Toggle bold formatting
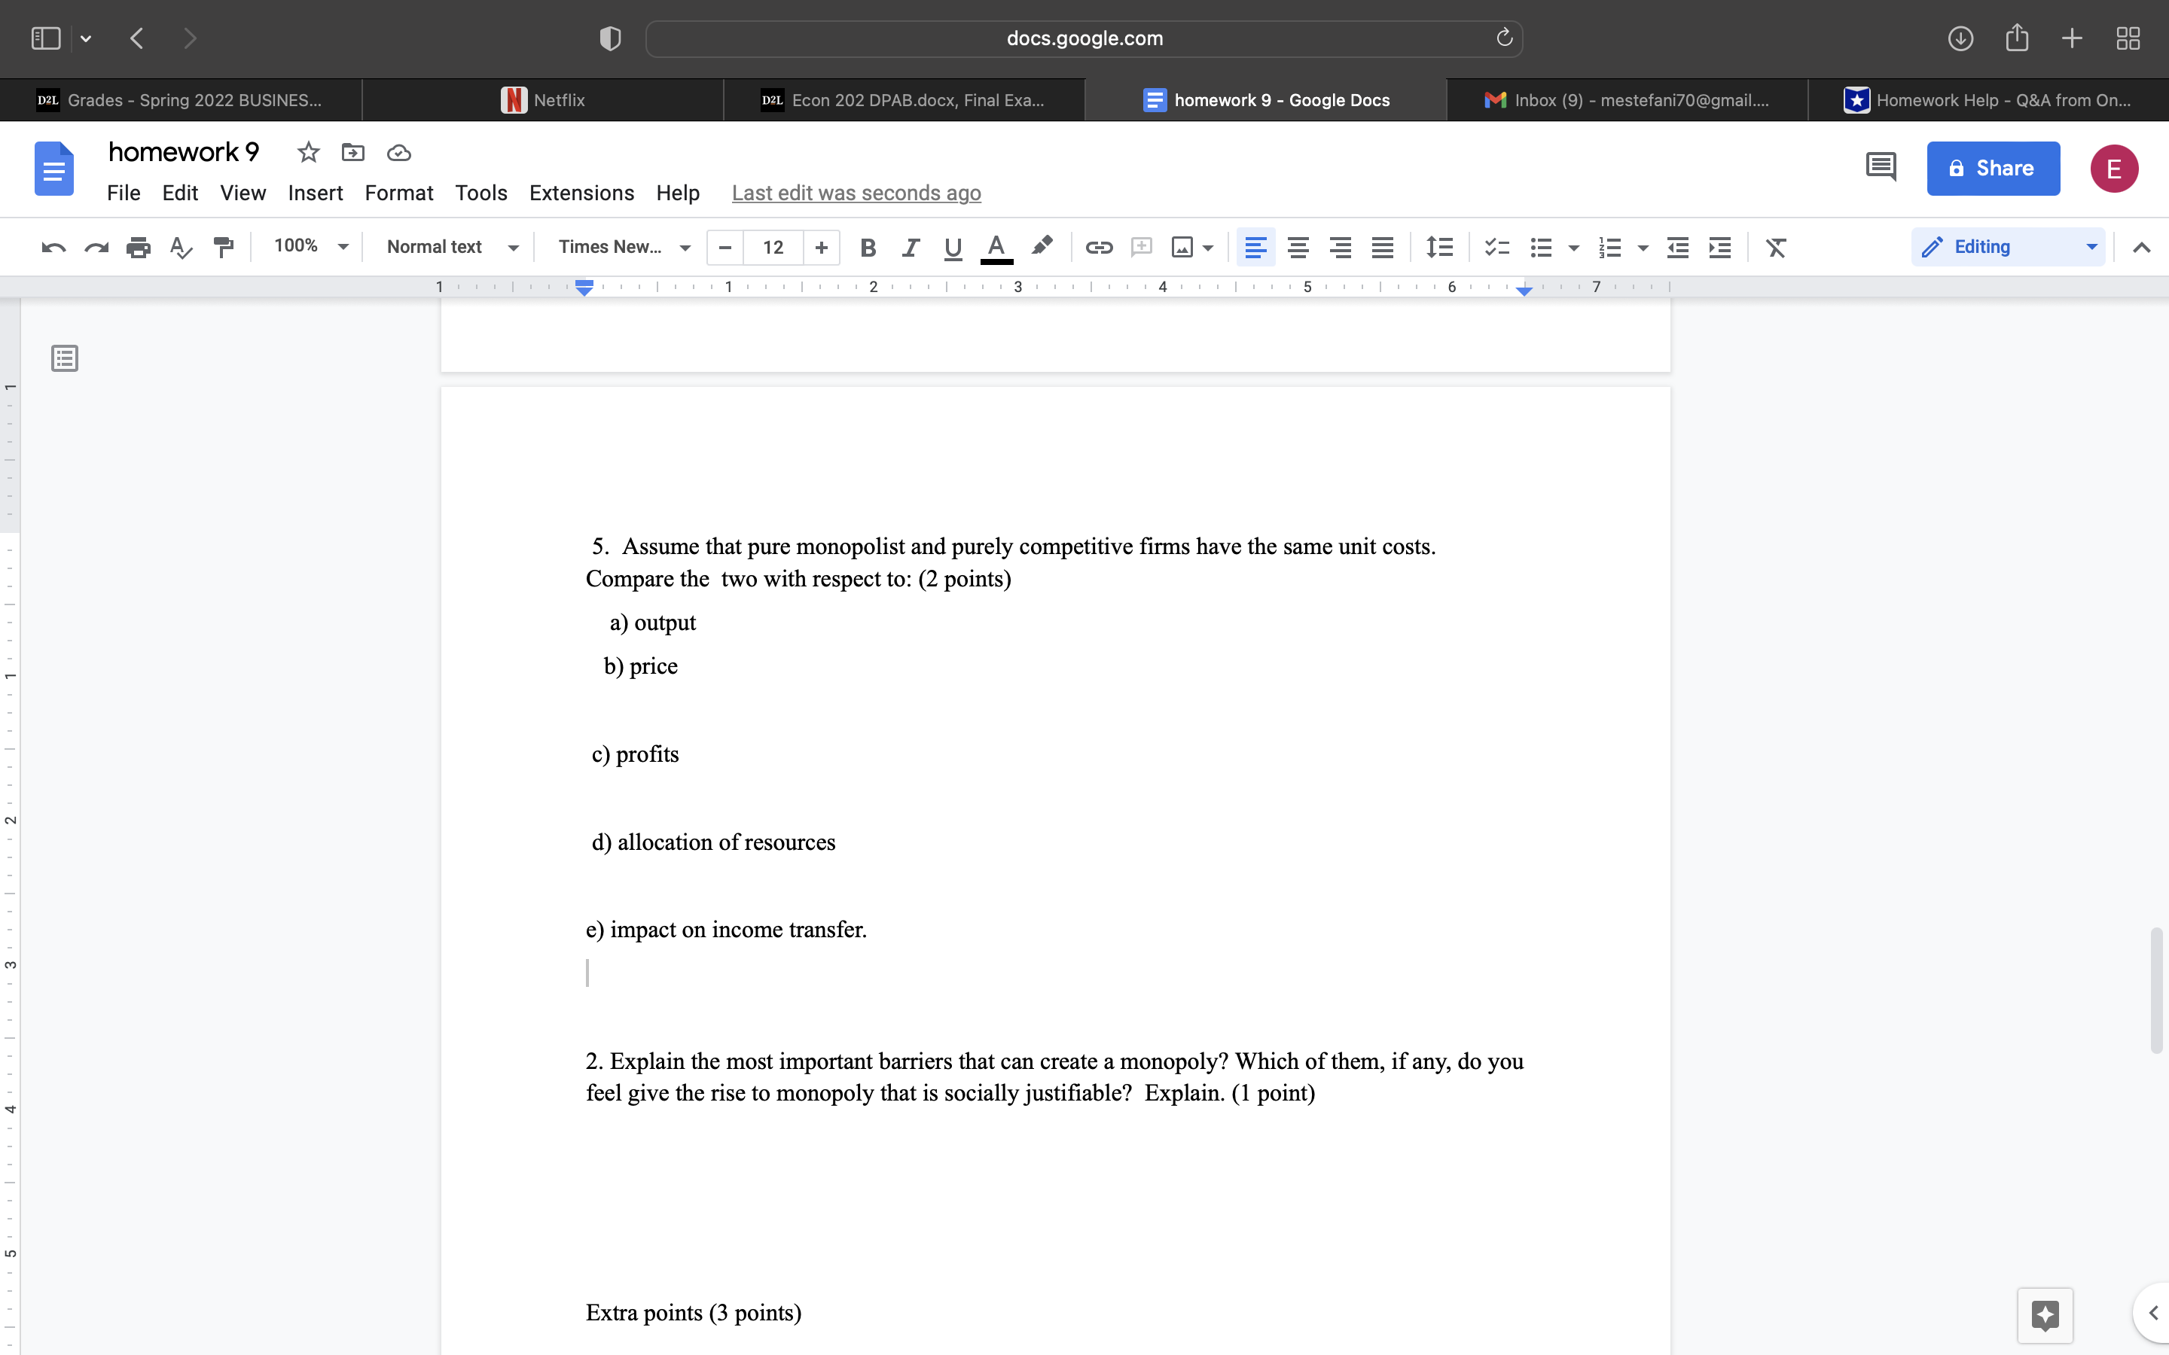 (x=867, y=248)
